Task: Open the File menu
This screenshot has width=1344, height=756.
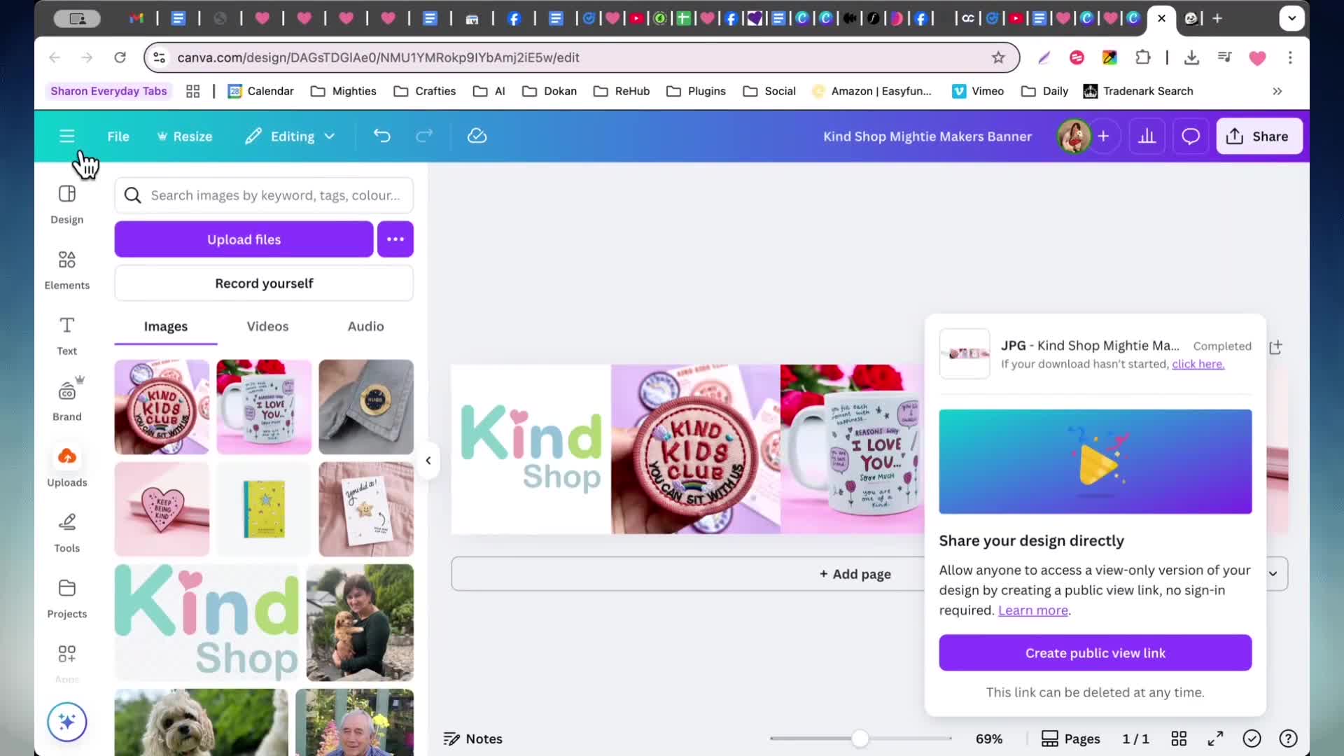Action: click(x=118, y=136)
